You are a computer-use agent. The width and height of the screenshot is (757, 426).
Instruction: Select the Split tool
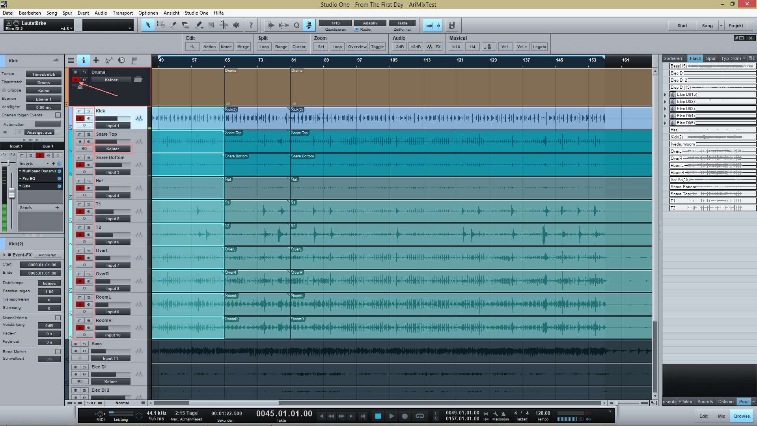173,25
